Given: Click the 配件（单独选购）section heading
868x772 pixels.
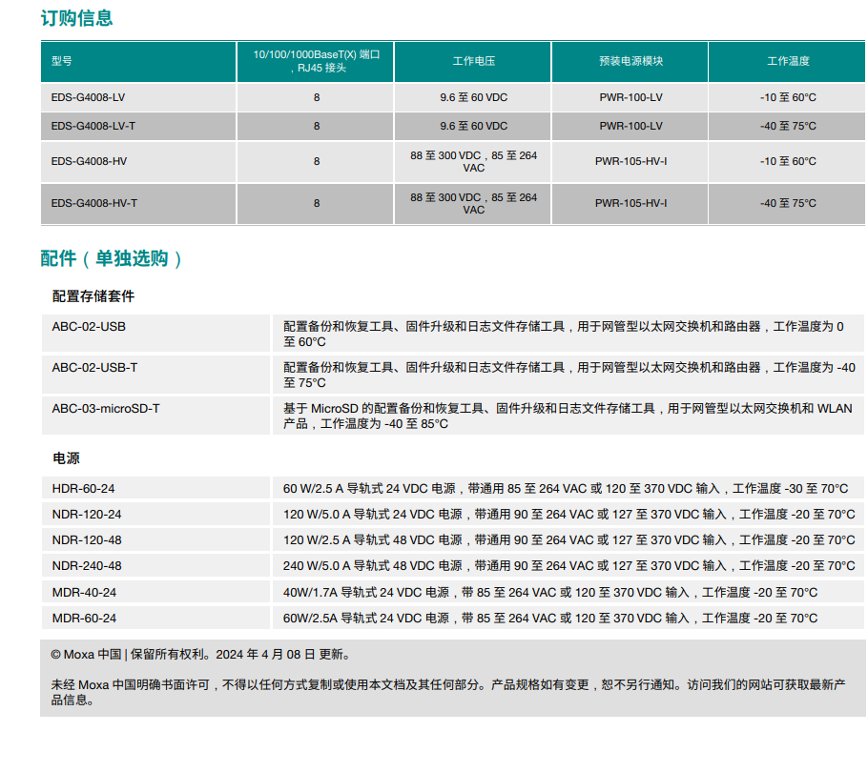Looking at the screenshot, I should click(112, 258).
